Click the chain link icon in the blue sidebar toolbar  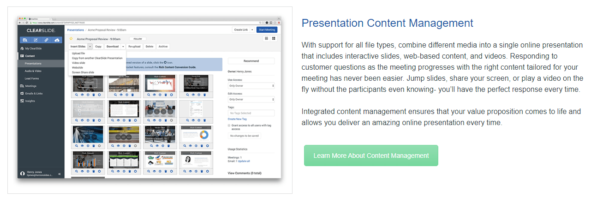[46, 40]
